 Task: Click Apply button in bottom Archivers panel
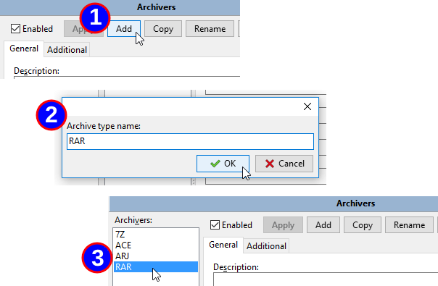283,225
